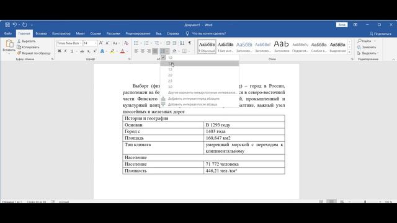Start a bulleted list
397x223 pixels.
pyautogui.click(x=136, y=43)
